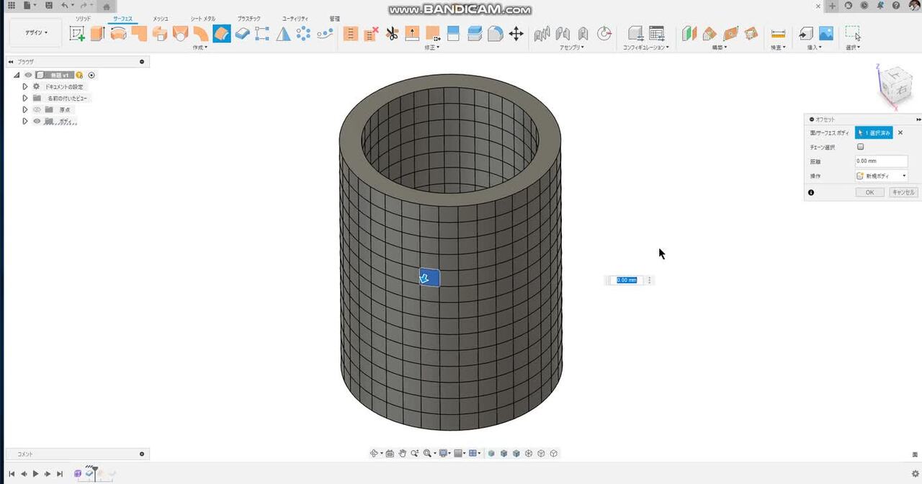Open the data panel grid icon
The width and height of the screenshot is (922, 484).
pos(11,5)
